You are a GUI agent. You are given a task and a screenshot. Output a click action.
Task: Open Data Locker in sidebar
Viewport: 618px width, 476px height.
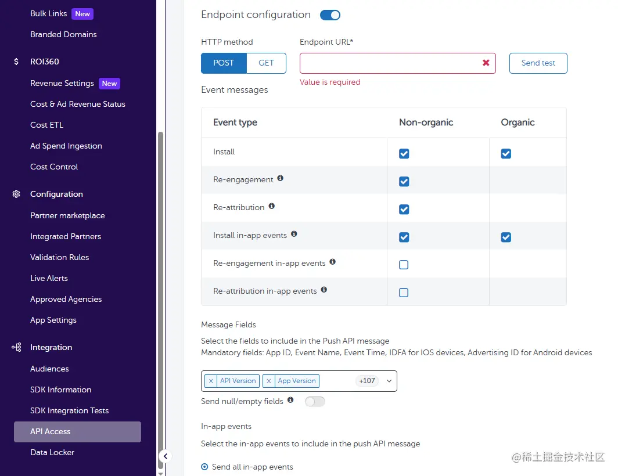(52, 452)
